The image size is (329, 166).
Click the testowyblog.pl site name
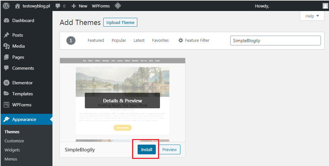click(36, 6)
